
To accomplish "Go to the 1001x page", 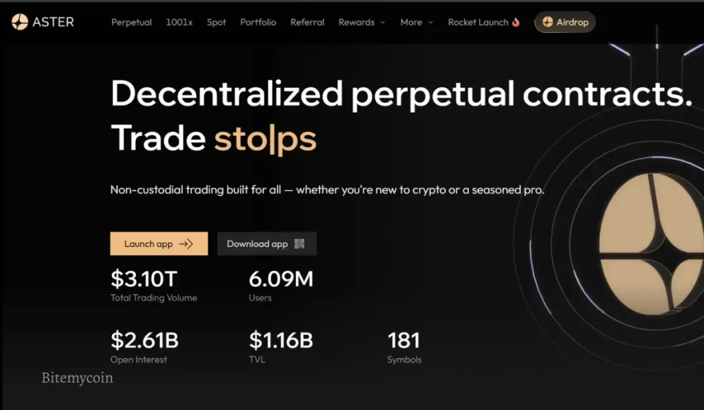I will tap(179, 22).
